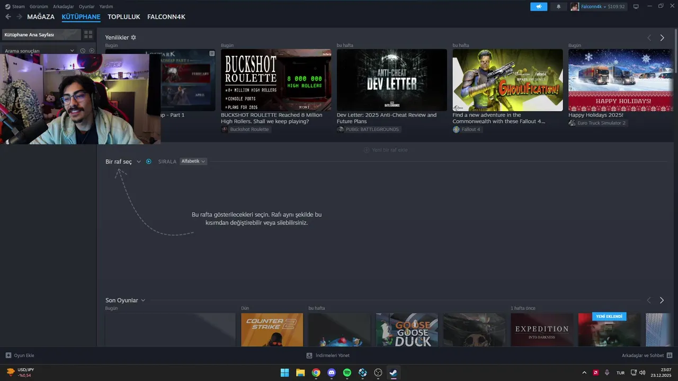Open the Buckshot Roulette game tag link
This screenshot has height=381, width=678.
point(246,130)
